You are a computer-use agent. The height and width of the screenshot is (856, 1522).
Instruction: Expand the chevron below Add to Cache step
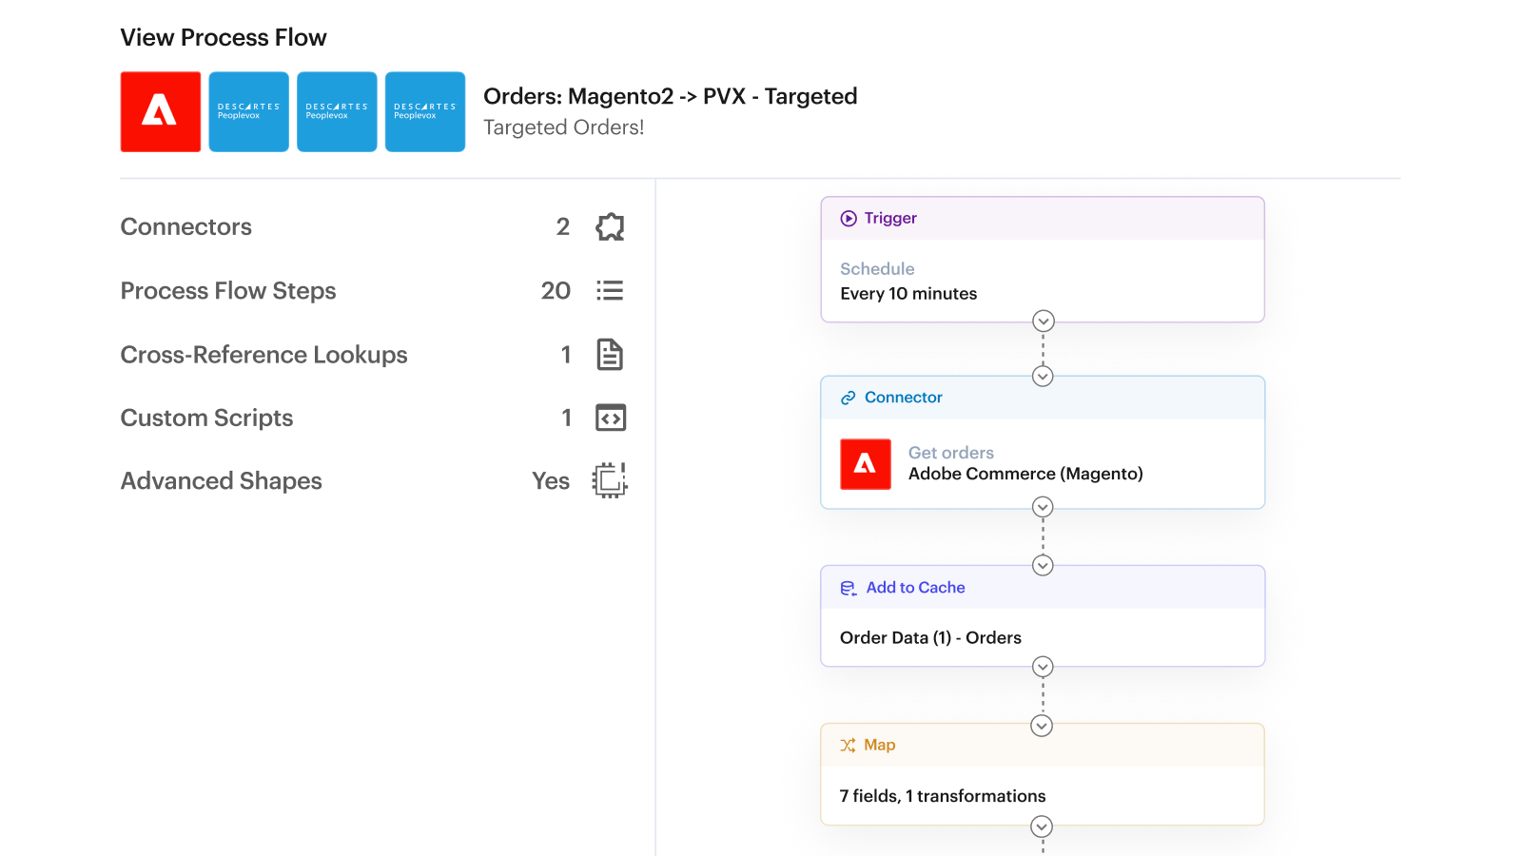[1044, 667]
